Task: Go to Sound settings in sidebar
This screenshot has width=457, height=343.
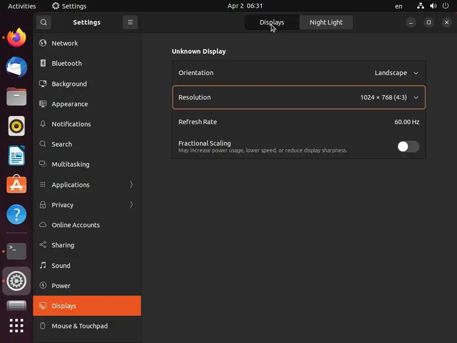Action: click(x=61, y=265)
